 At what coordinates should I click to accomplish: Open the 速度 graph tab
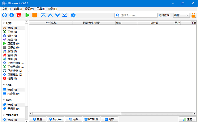[187, 119]
